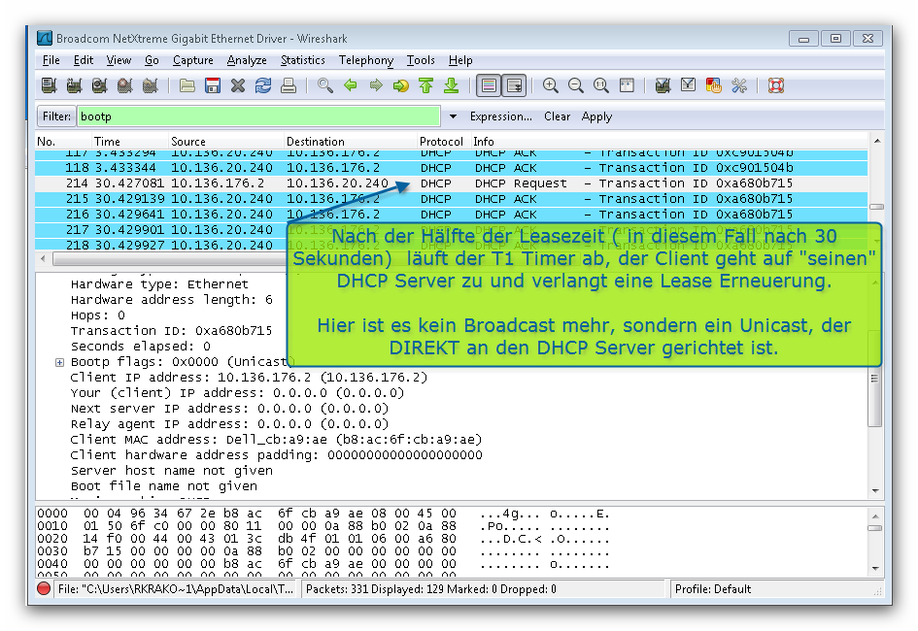918x631 pixels.
Task: Open the Edit menu
Action: click(x=84, y=60)
